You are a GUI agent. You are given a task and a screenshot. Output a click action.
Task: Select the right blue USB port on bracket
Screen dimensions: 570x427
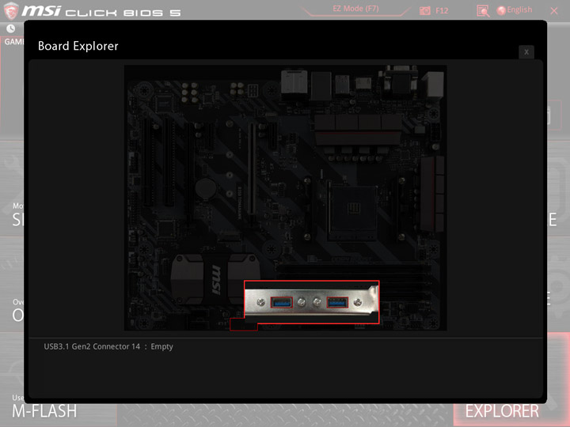click(337, 302)
